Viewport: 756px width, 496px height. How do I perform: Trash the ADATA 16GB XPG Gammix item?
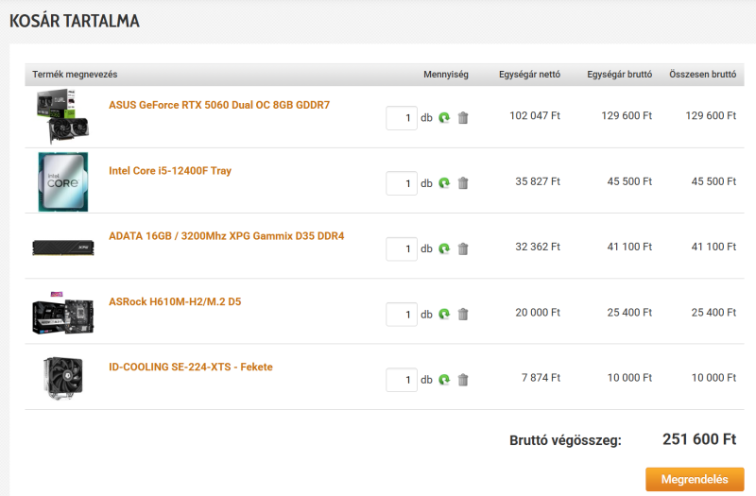tap(463, 248)
